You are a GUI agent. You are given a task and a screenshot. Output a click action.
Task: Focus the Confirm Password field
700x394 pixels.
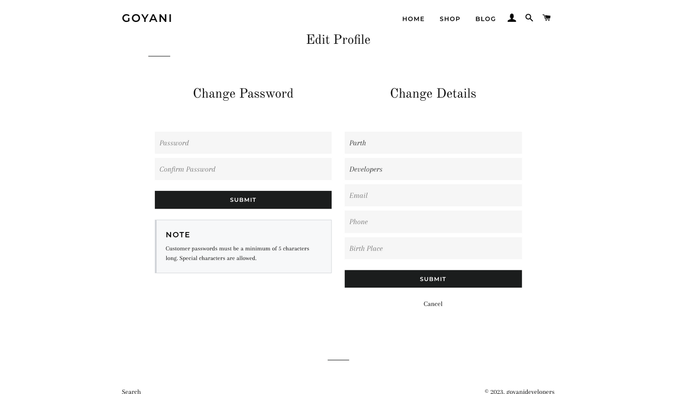coord(243,169)
